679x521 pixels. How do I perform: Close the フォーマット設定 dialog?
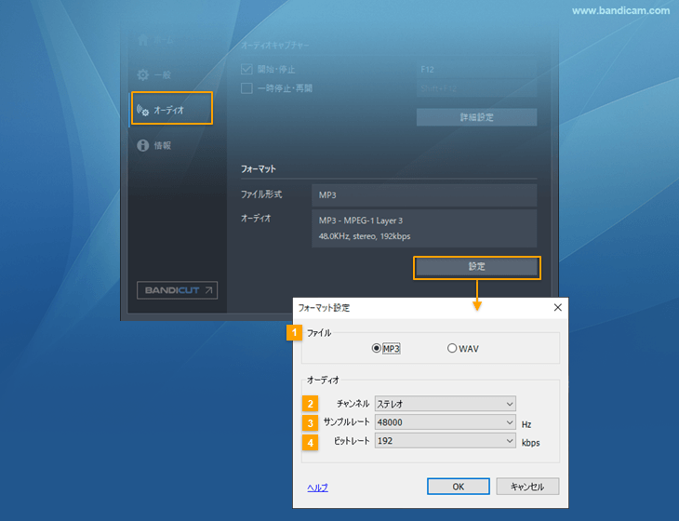tap(558, 307)
